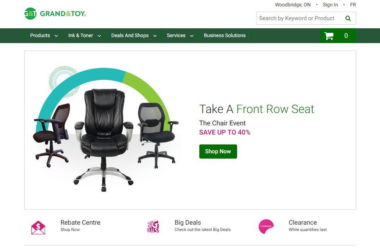Switch language to FR
The image size is (380, 249).
pos(353,5)
